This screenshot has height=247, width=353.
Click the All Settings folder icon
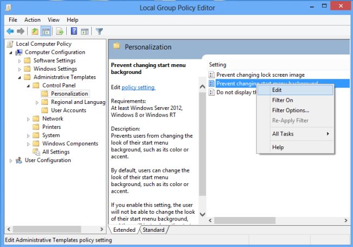pos(36,152)
